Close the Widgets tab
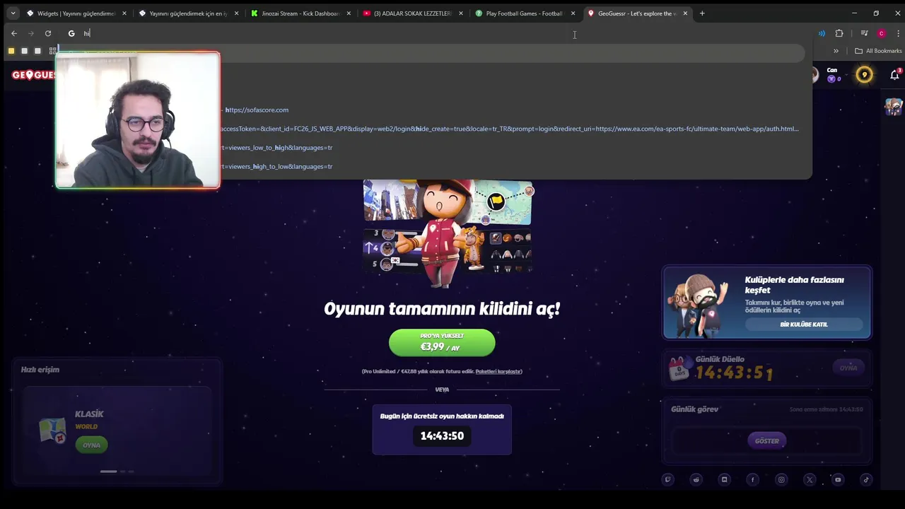 [124, 13]
